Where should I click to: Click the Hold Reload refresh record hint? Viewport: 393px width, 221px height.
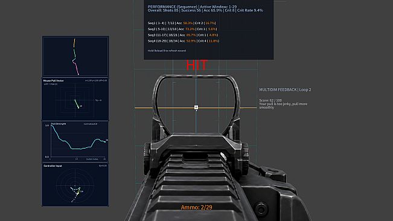[167, 51]
